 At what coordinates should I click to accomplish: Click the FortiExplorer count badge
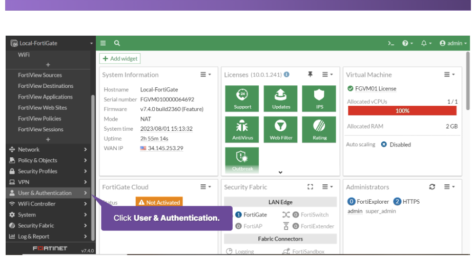[351, 201]
